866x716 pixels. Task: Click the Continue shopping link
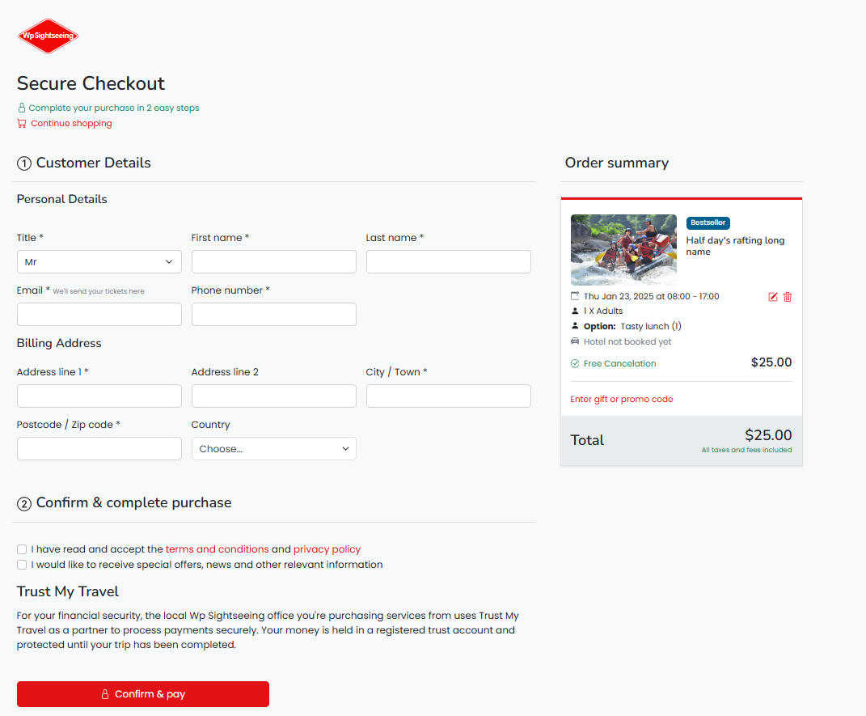point(71,123)
